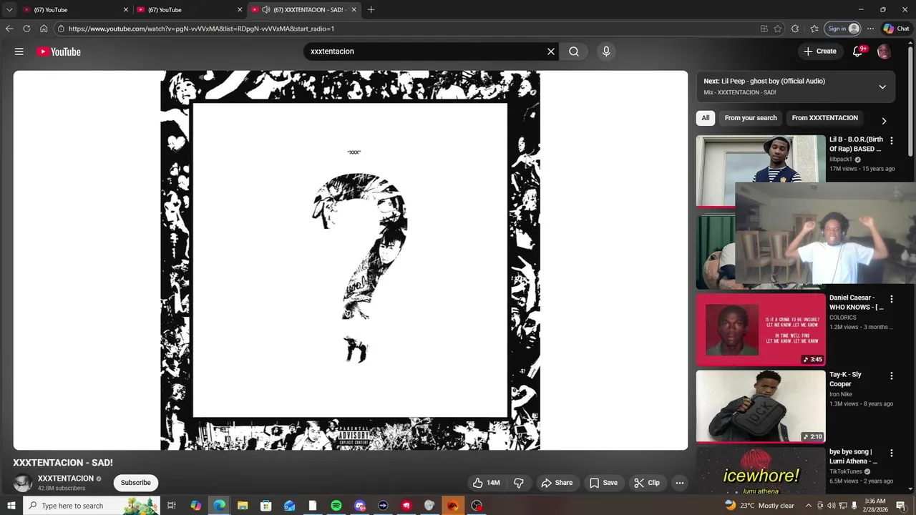Save the video to a playlist
This screenshot has height=515, width=916.
[x=603, y=483]
